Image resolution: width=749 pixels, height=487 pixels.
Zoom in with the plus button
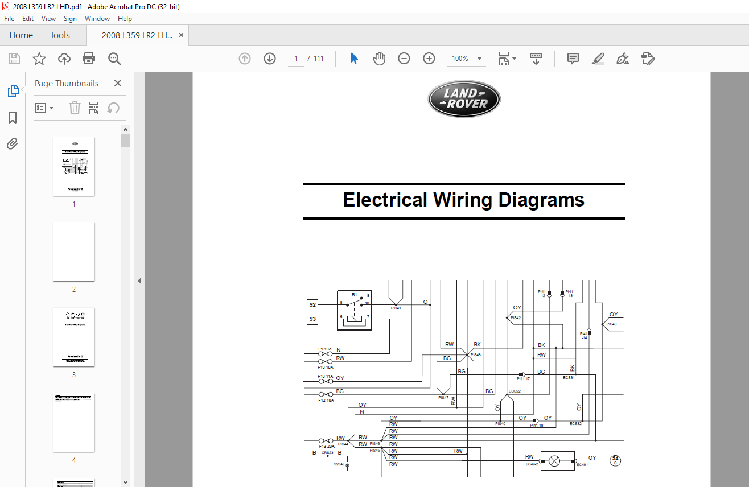point(429,59)
